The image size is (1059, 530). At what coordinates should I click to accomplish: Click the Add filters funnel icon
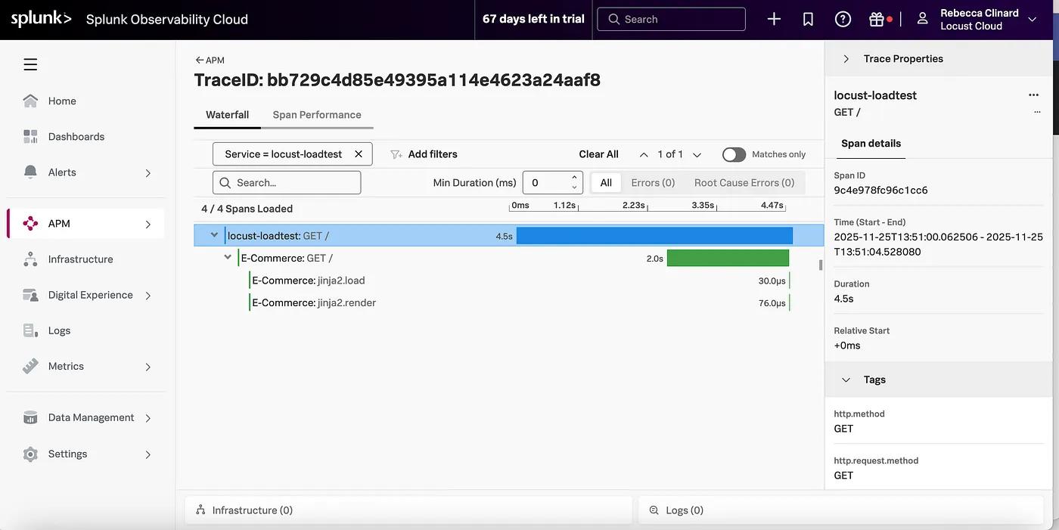click(x=396, y=154)
